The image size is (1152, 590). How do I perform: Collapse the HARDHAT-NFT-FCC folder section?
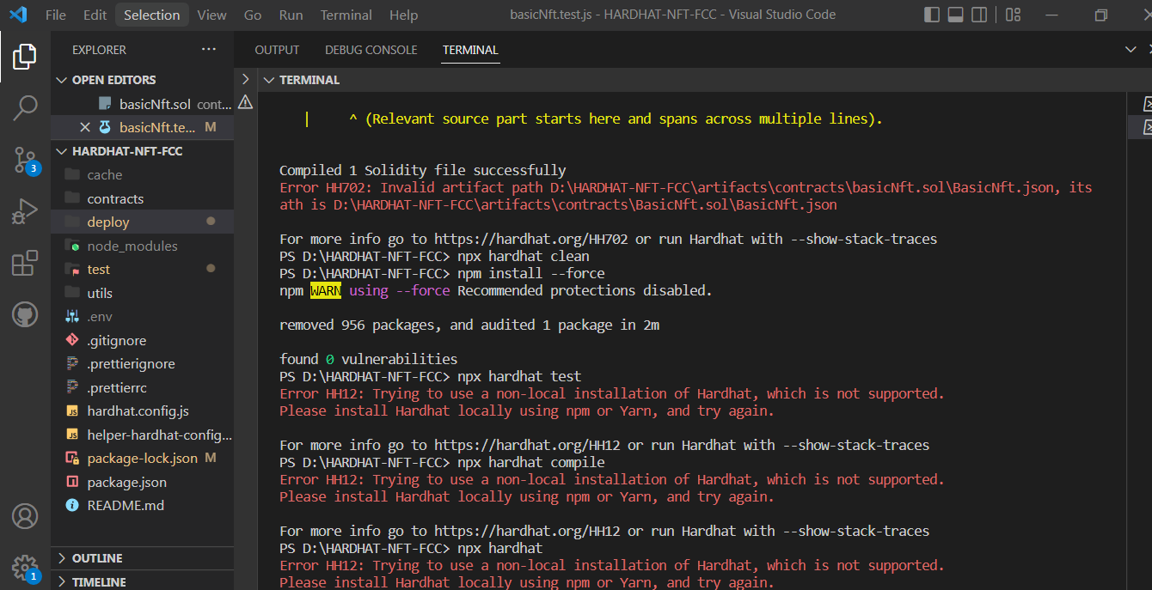pos(62,151)
